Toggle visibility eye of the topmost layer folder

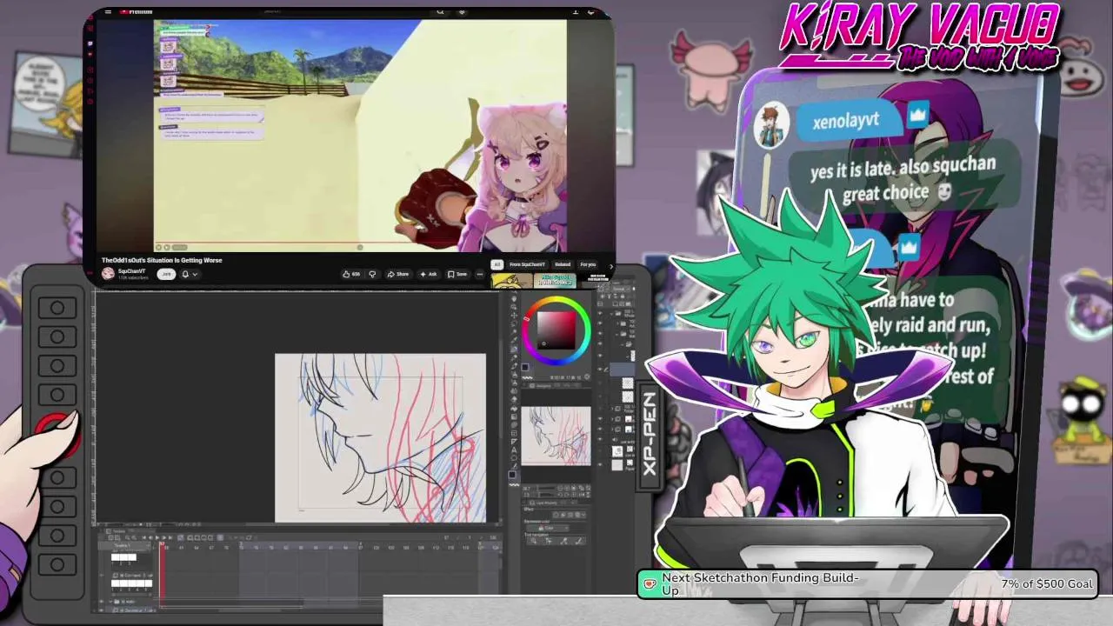click(600, 314)
